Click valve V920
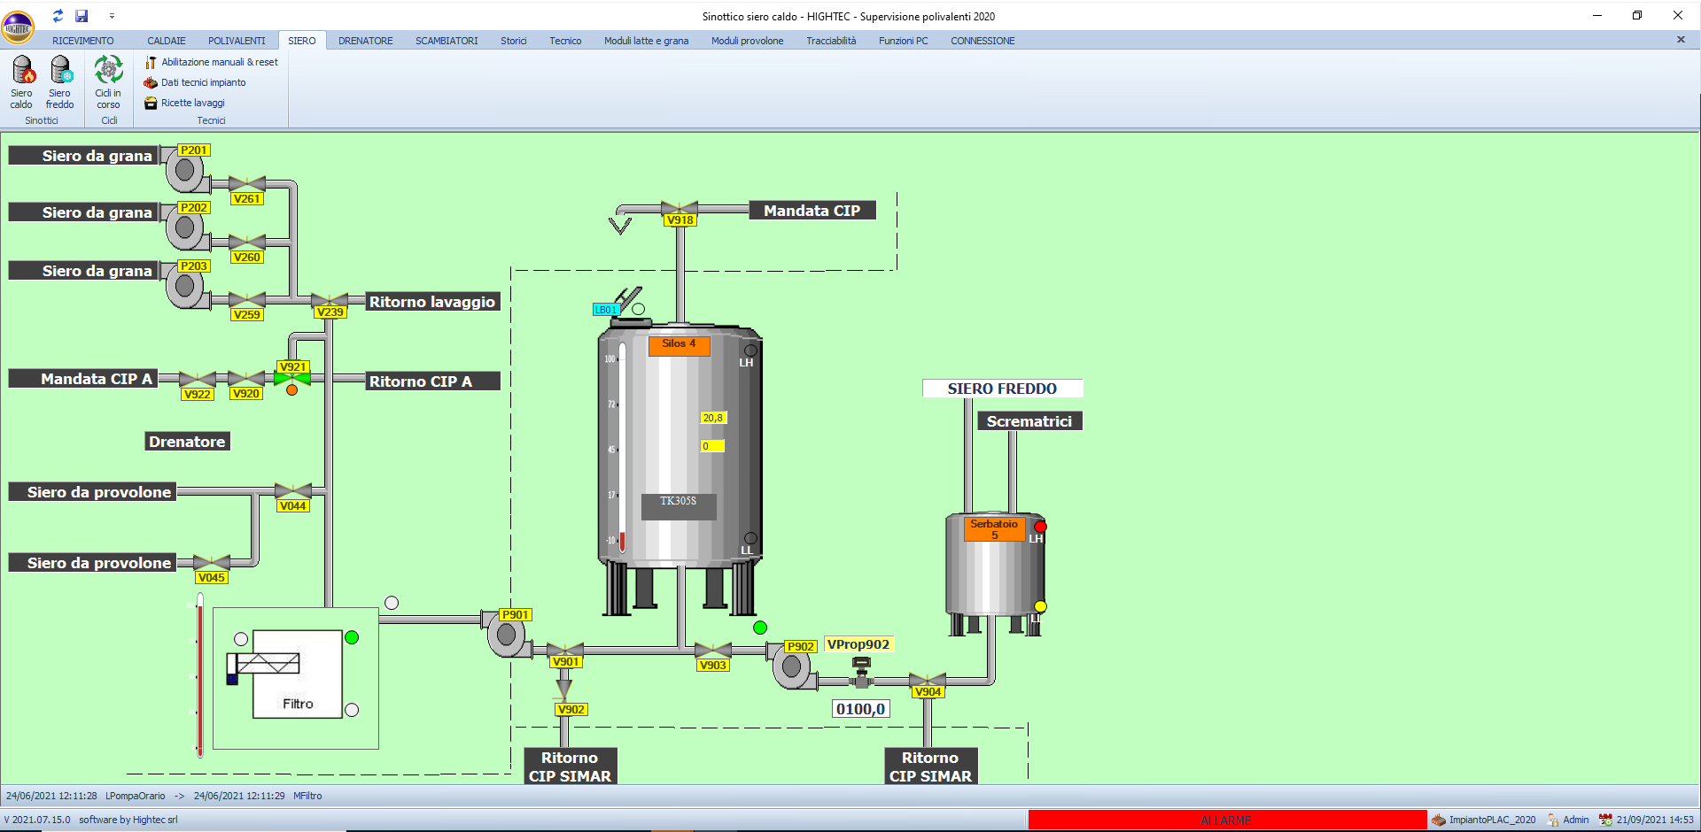 pyautogui.click(x=245, y=380)
